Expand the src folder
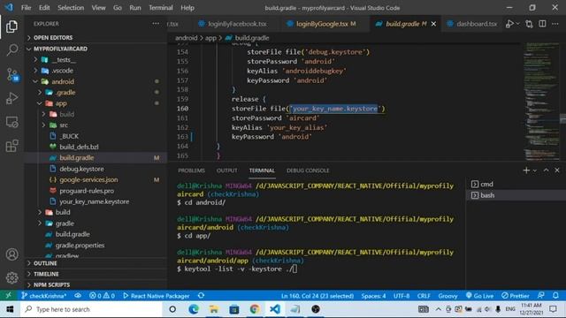566x318 pixels. (64, 125)
